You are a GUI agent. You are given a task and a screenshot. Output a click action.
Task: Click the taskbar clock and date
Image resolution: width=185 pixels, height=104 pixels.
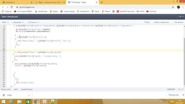coord(180,102)
